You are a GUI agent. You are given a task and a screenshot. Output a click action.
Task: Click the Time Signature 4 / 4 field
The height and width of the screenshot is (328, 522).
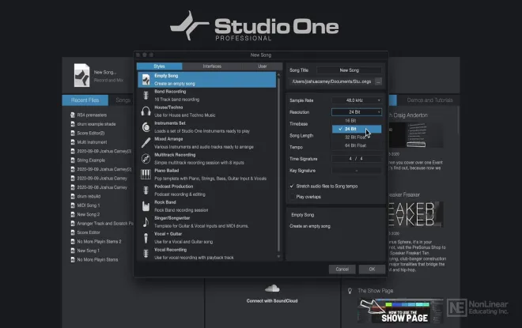[357, 159]
